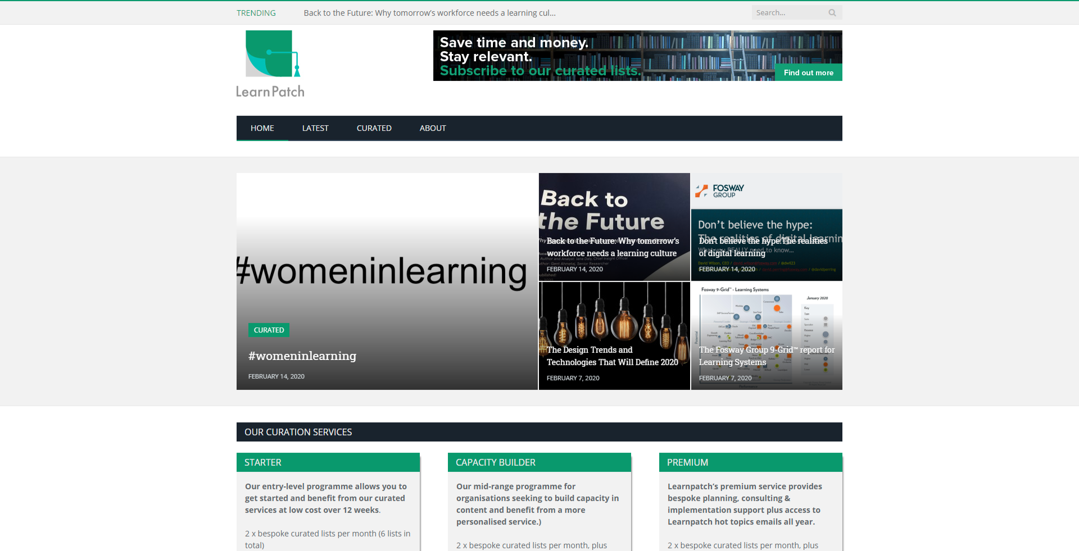Click the FEBRUARY 14, 2020 date under #womeninlearning
Image resolution: width=1079 pixels, height=551 pixels.
[x=276, y=376]
